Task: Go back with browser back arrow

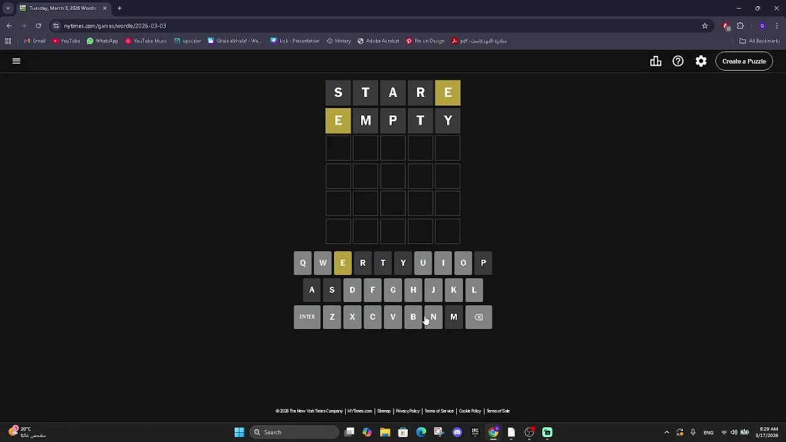Action: [9, 26]
